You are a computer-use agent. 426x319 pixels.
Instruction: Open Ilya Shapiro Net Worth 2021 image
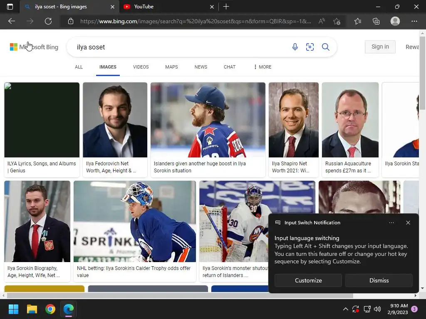pyautogui.click(x=294, y=130)
